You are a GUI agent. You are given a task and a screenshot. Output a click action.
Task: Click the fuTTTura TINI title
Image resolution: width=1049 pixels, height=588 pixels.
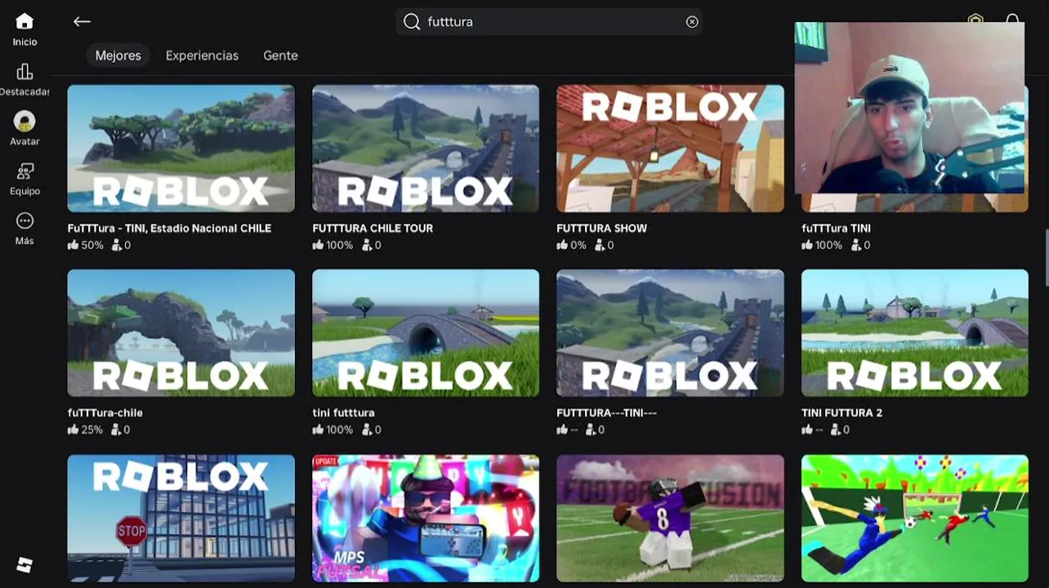pos(836,229)
